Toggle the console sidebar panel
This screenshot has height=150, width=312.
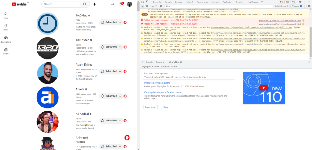(143, 6)
